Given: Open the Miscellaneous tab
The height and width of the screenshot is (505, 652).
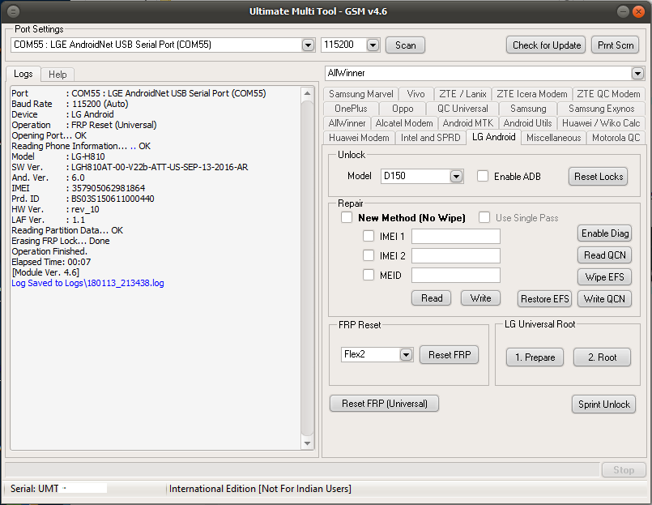Looking at the screenshot, I should [x=553, y=138].
